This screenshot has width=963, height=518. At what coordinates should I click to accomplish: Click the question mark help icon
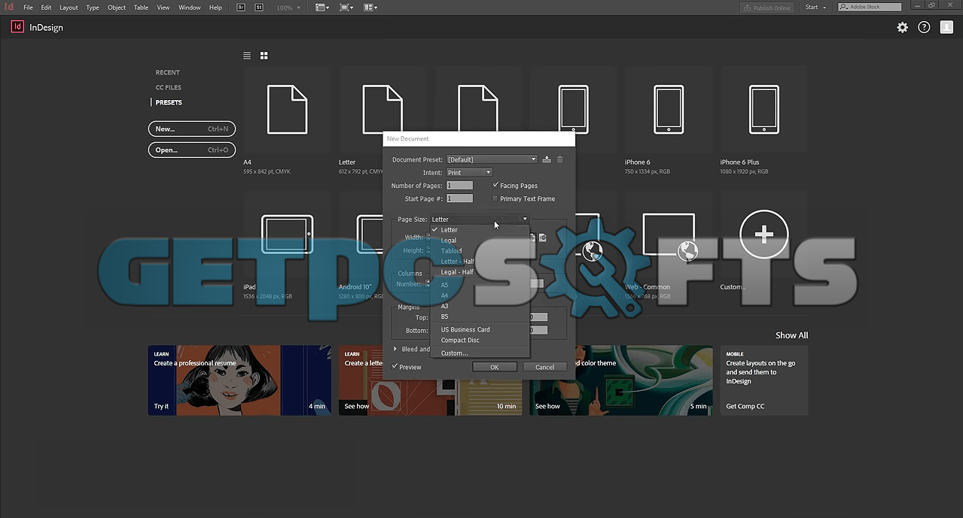point(924,27)
